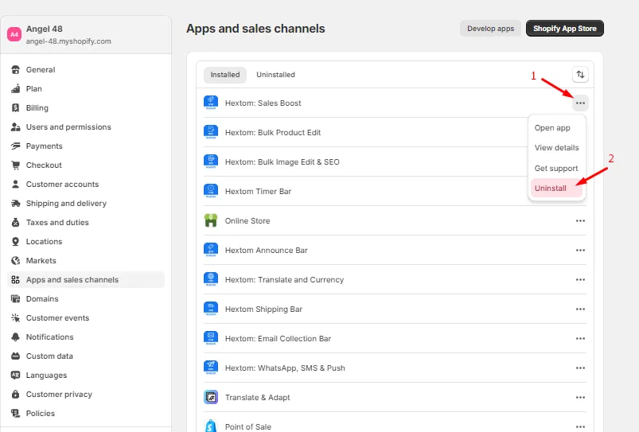The image size is (639, 432).
Task: Click the Develop apps button
Action: 491,29
